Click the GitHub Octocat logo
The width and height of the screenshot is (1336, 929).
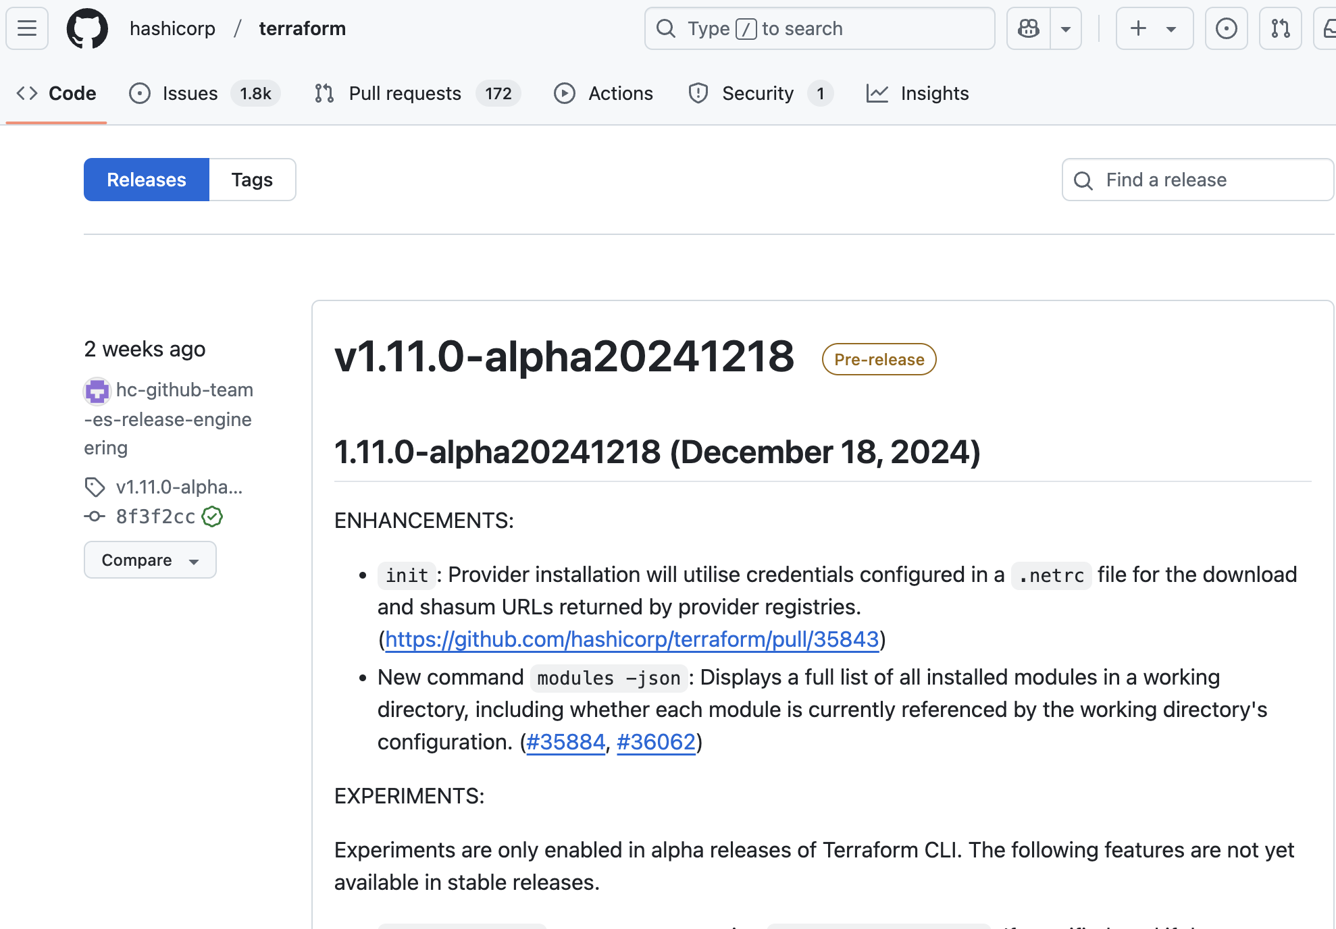[x=87, y=28]
